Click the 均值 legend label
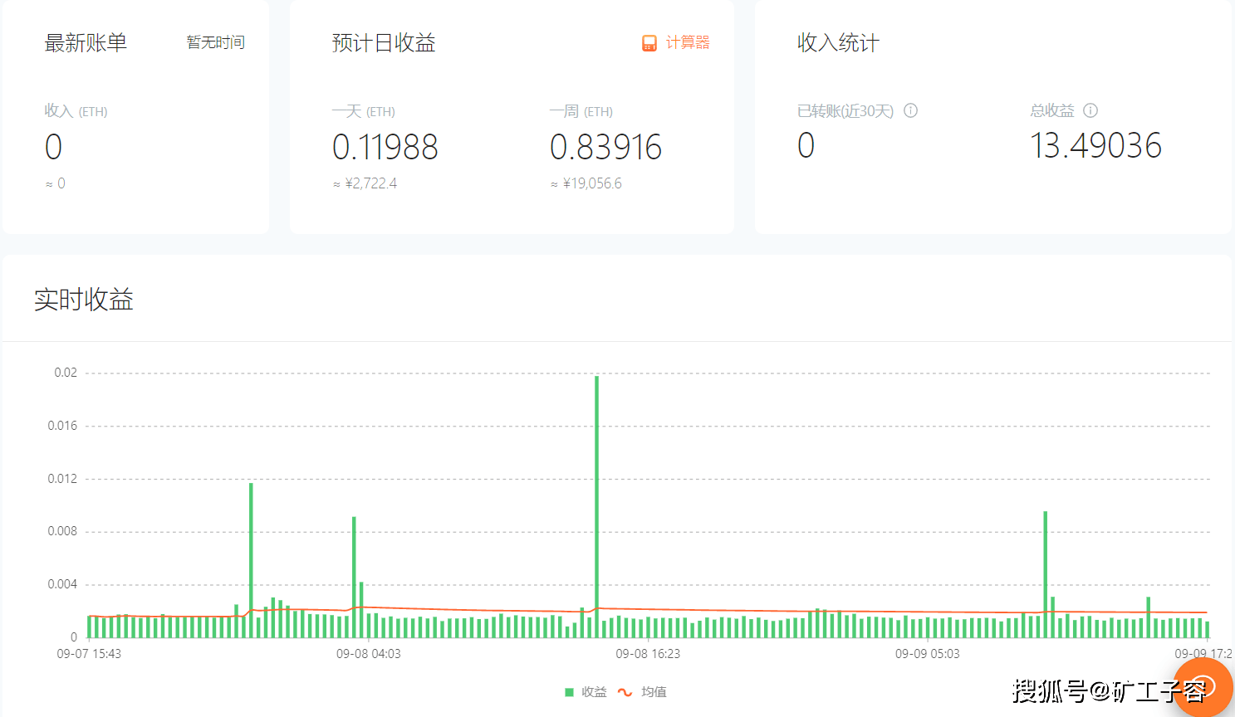This screenshot has width=1235, height=717. click(654, 692)
